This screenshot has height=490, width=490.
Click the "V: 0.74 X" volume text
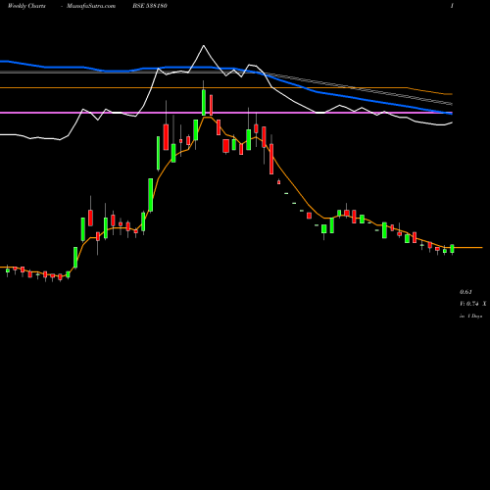tap(472, 304)
